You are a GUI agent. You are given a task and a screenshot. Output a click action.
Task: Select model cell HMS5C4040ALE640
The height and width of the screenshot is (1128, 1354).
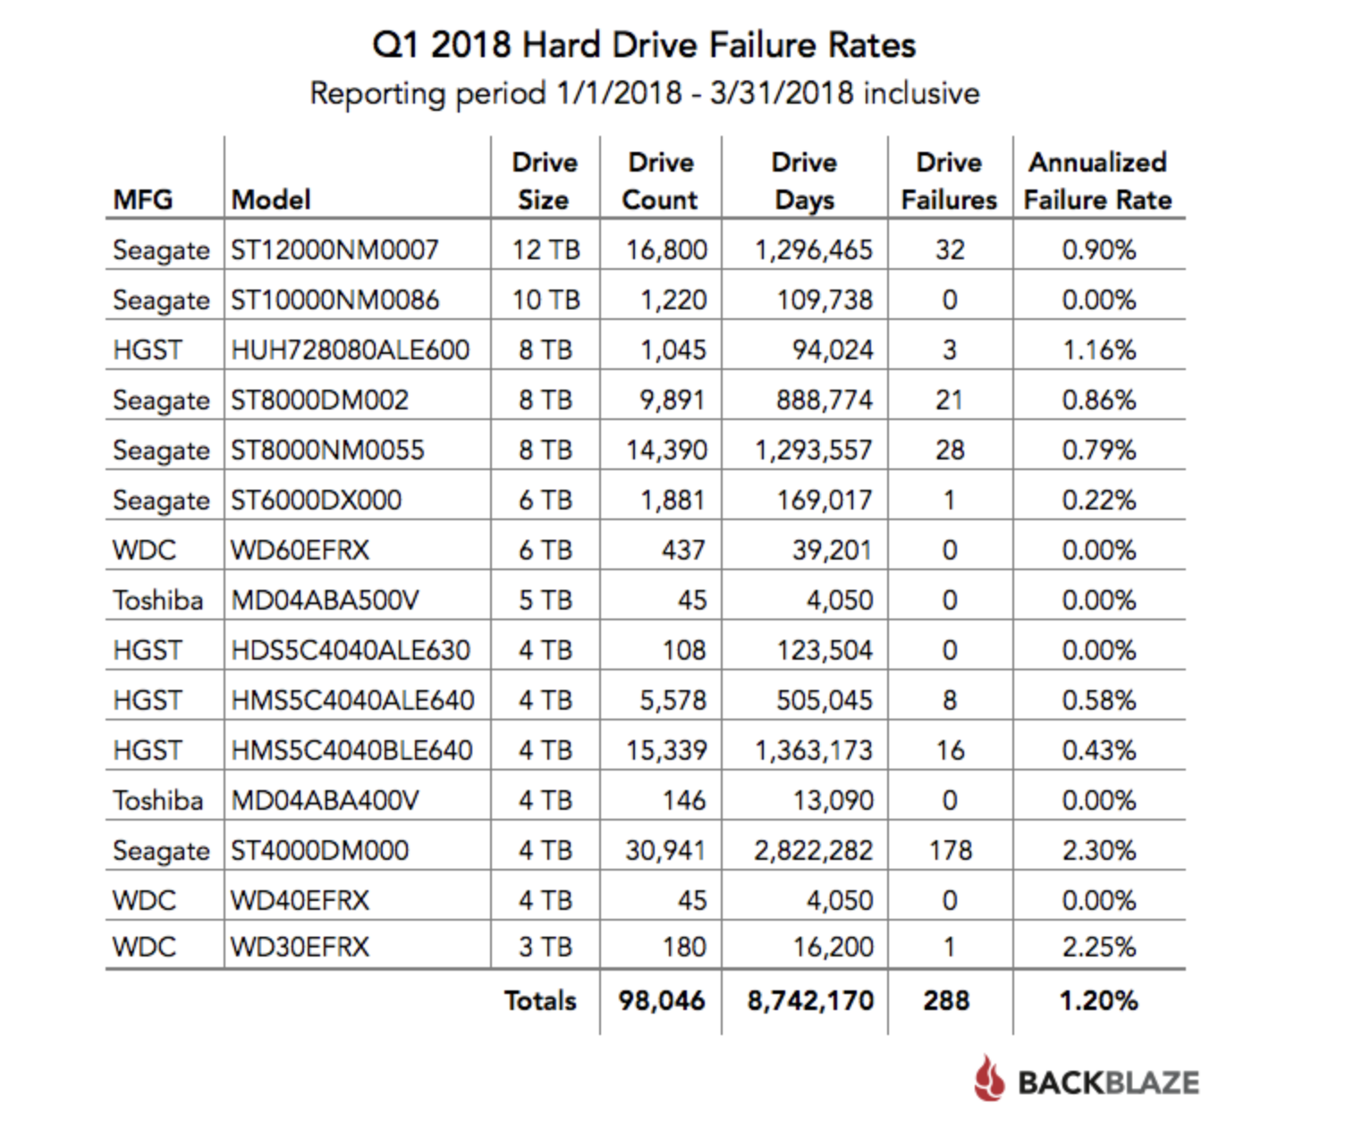pyautogui.click(x=352, y=700)
